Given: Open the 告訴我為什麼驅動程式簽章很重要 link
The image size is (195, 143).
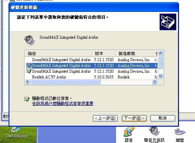Looking at the screenshot, I should pos(63,104).
